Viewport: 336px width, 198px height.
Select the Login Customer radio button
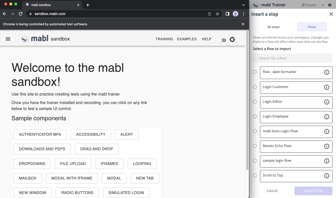[255, 87]
